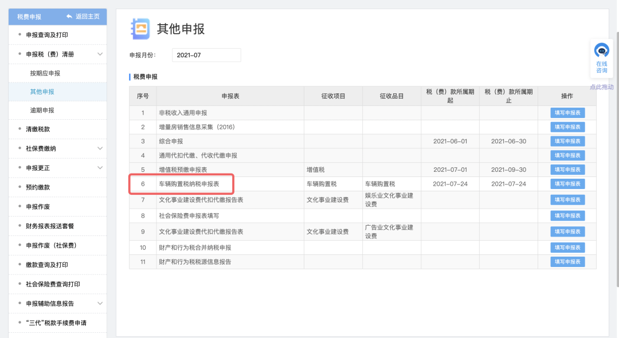Screen dimensions: 619x338
Task: Expand the 申报税（费）清册 chevron
Action: (100, 54)
